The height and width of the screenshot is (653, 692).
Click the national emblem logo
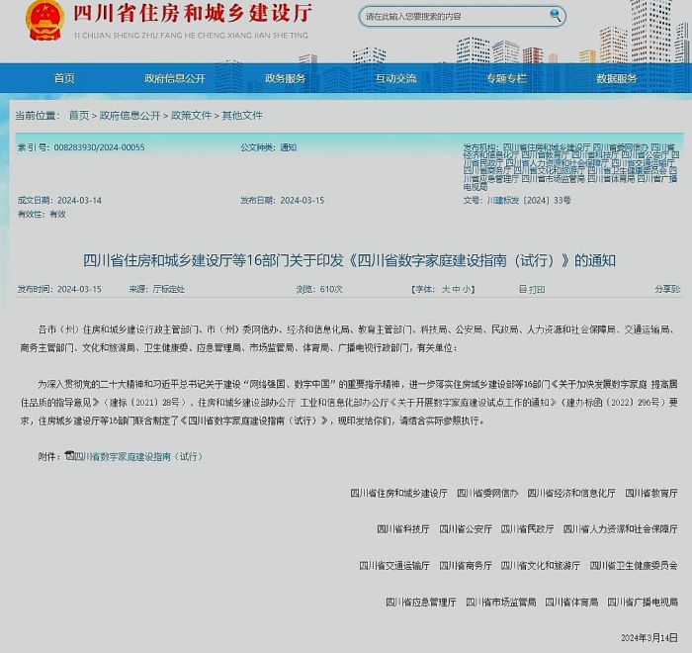pos(44,21)
